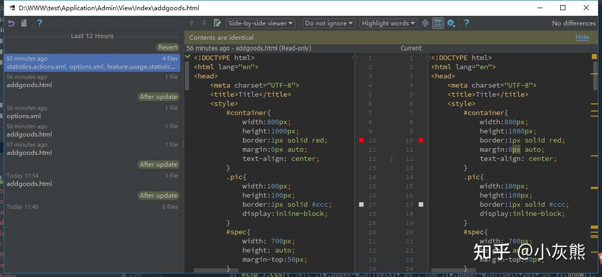Click the Revert label in history list

tap(168, 47)
